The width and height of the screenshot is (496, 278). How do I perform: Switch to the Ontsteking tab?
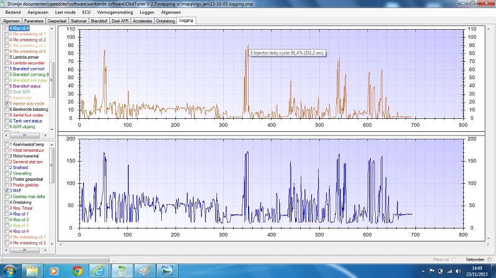point(166,21)
